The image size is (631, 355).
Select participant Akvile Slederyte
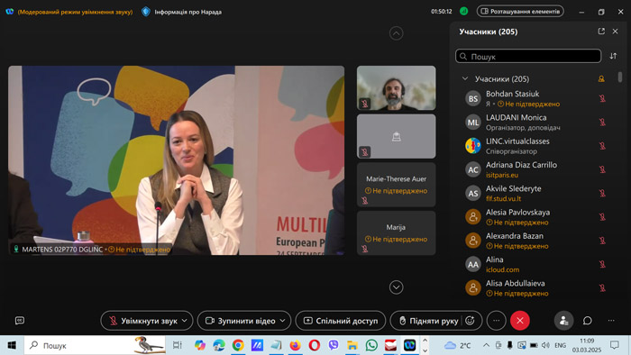click(x=536, y=194)
